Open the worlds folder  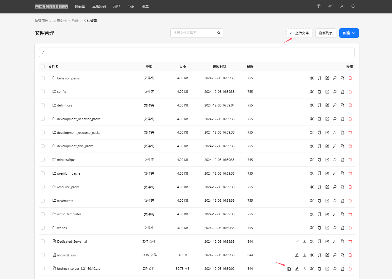click(62, 228)
